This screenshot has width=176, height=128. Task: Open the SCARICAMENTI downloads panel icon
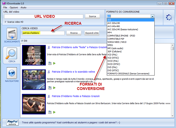click(12, 34)
